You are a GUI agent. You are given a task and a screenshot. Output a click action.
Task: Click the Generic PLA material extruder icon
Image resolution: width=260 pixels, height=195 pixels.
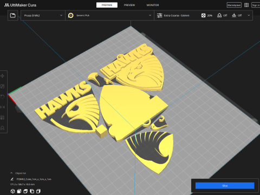(71, 16)
